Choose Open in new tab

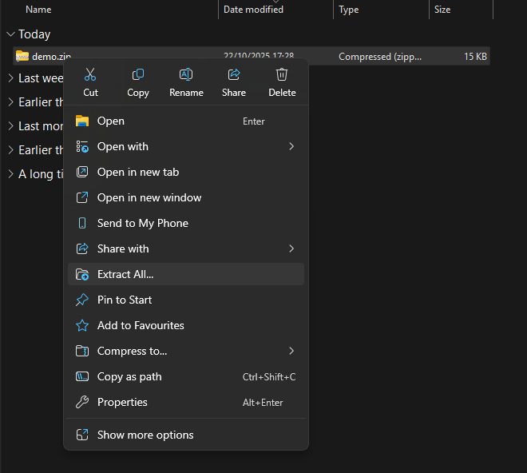coord(138,172)
